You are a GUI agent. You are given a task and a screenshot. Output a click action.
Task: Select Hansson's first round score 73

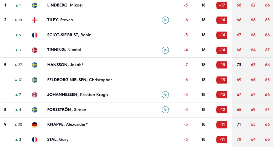point(239,65)
